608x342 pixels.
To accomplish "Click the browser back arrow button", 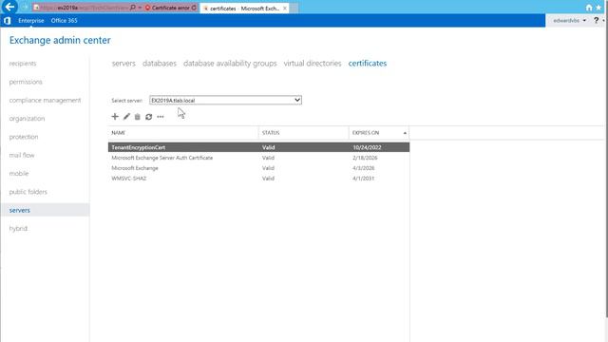I will [x=9, y=7].
